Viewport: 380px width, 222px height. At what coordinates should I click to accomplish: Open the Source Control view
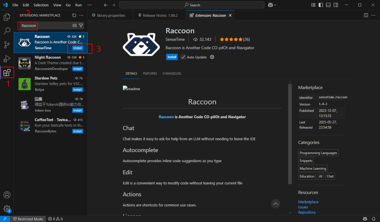coord(7,45)
